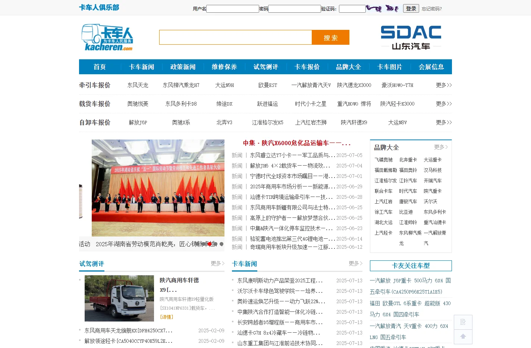Image resolution: width=531 pixels, height=348 pixels.
Task: Click 卡车人俱乐部 header link
Action: click(x=99, y=7)
